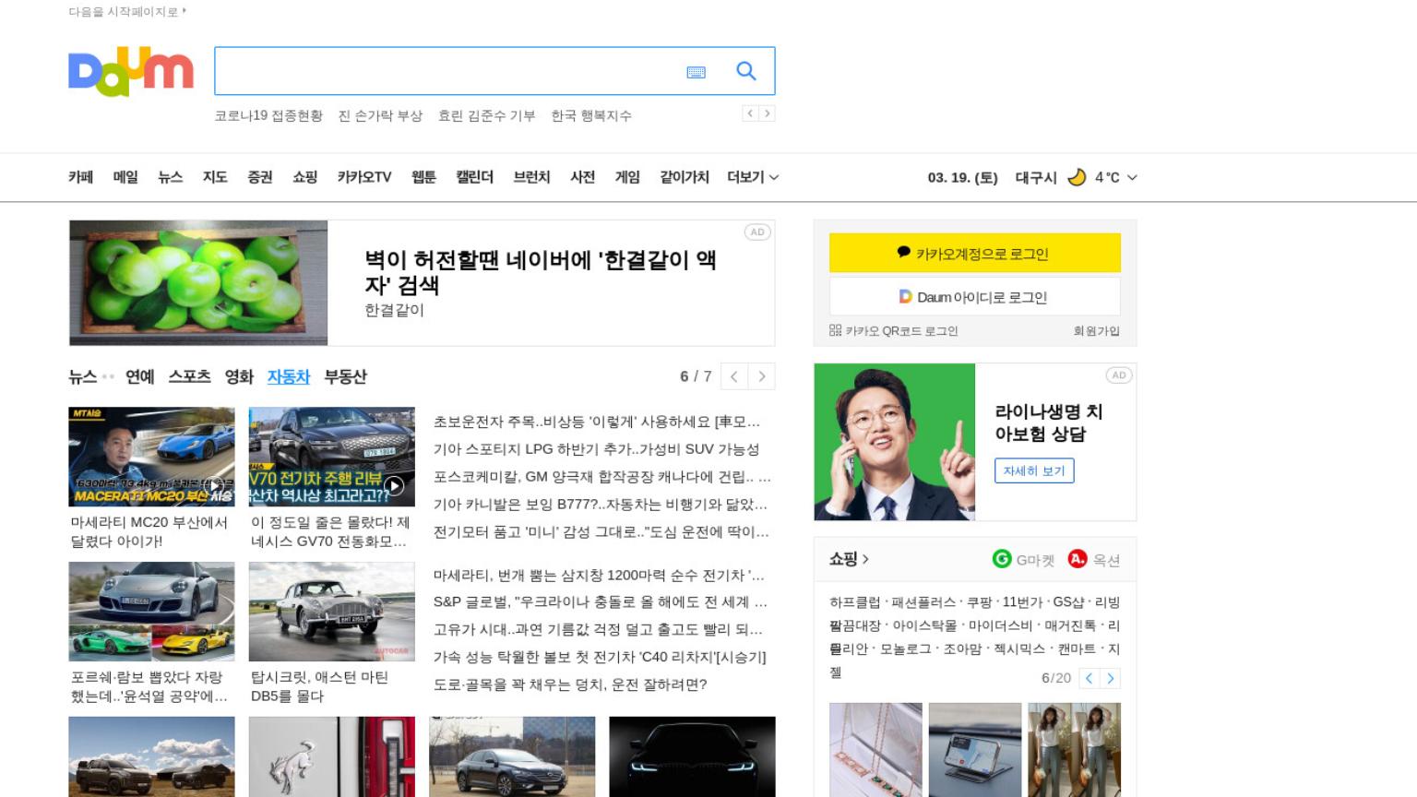Click the 회원가입 link
1417x797 pixels.
(1096, 330)
